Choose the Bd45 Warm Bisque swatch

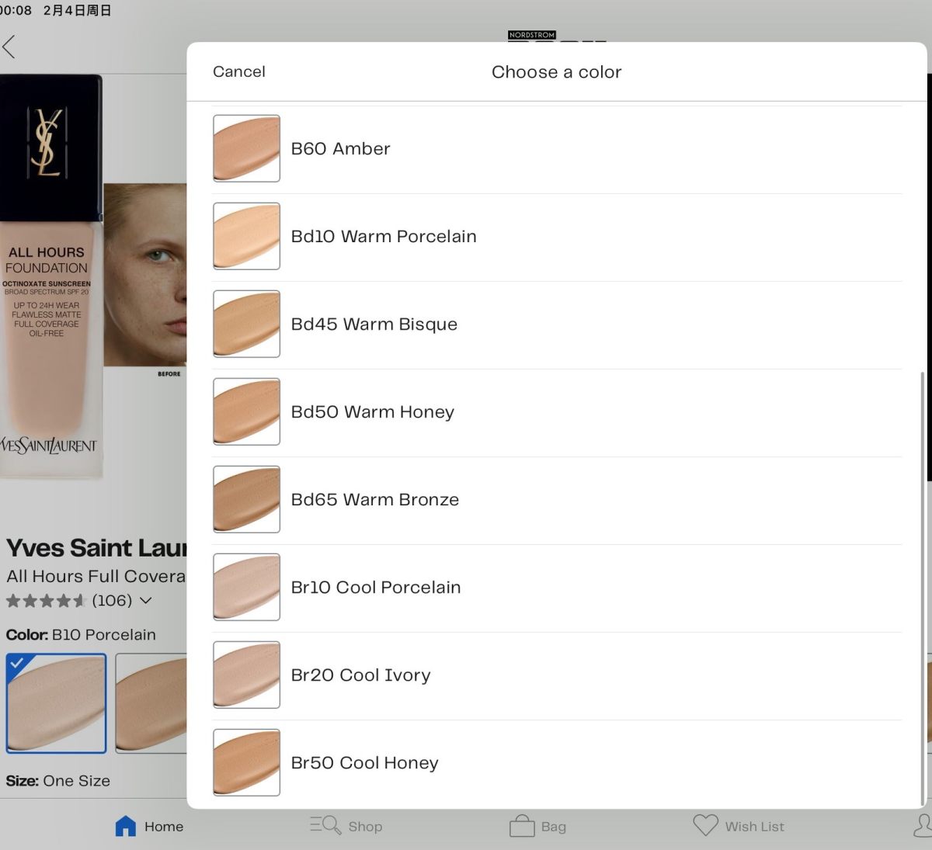click(246, 324)
